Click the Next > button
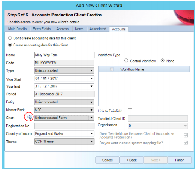 (x=156, y=160)
